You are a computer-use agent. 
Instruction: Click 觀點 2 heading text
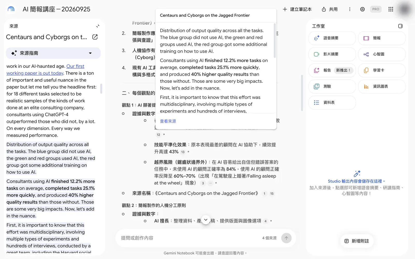click(154, 205)
